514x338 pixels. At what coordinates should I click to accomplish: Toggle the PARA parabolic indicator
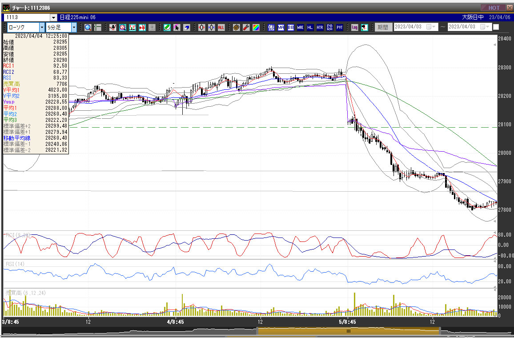[x=330, y=28]
